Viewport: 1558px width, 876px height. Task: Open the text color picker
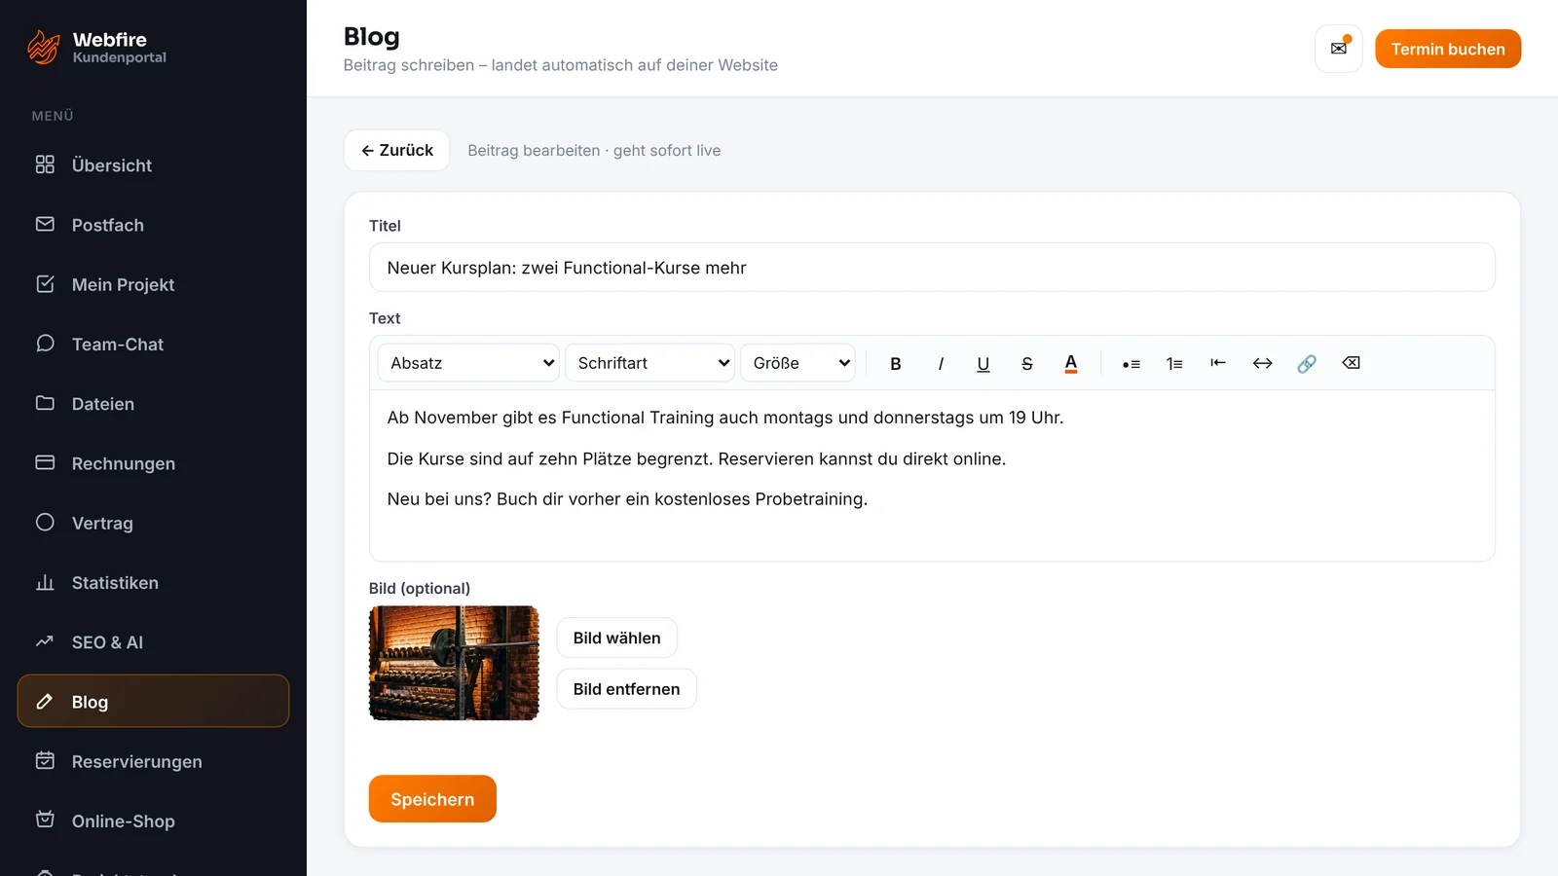pos(1071,363)
